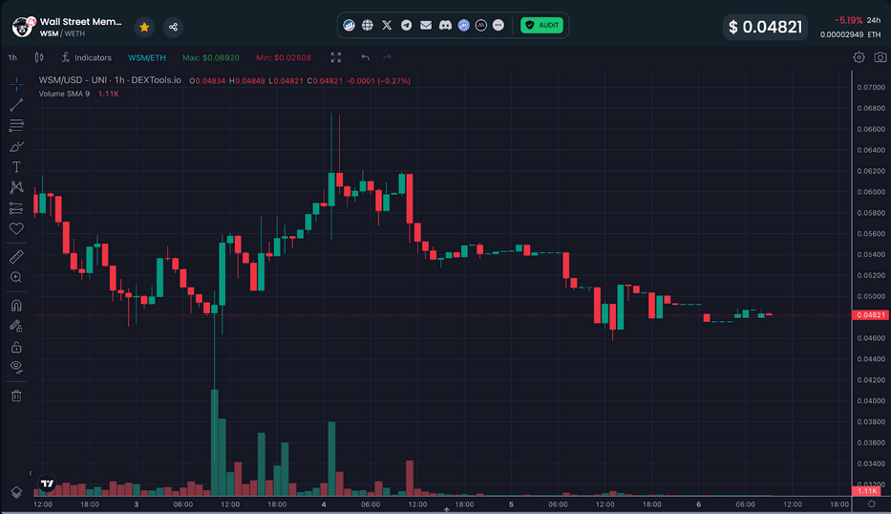Open the CoinMarketCap chart link icon

349,25
